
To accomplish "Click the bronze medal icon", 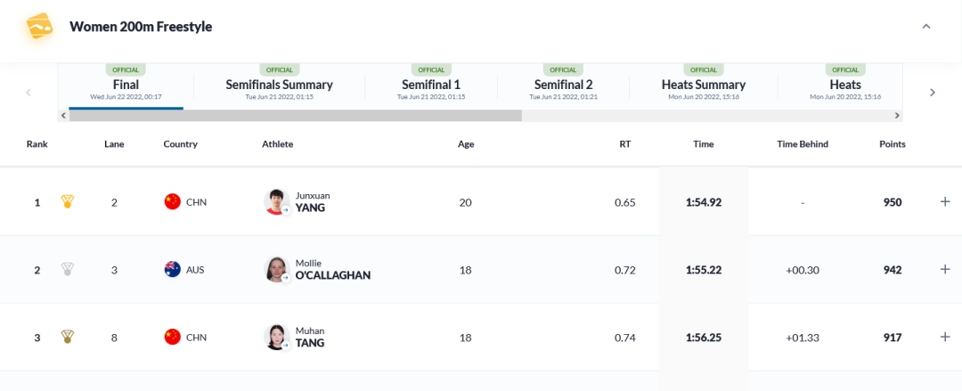I will coord(67,338).
